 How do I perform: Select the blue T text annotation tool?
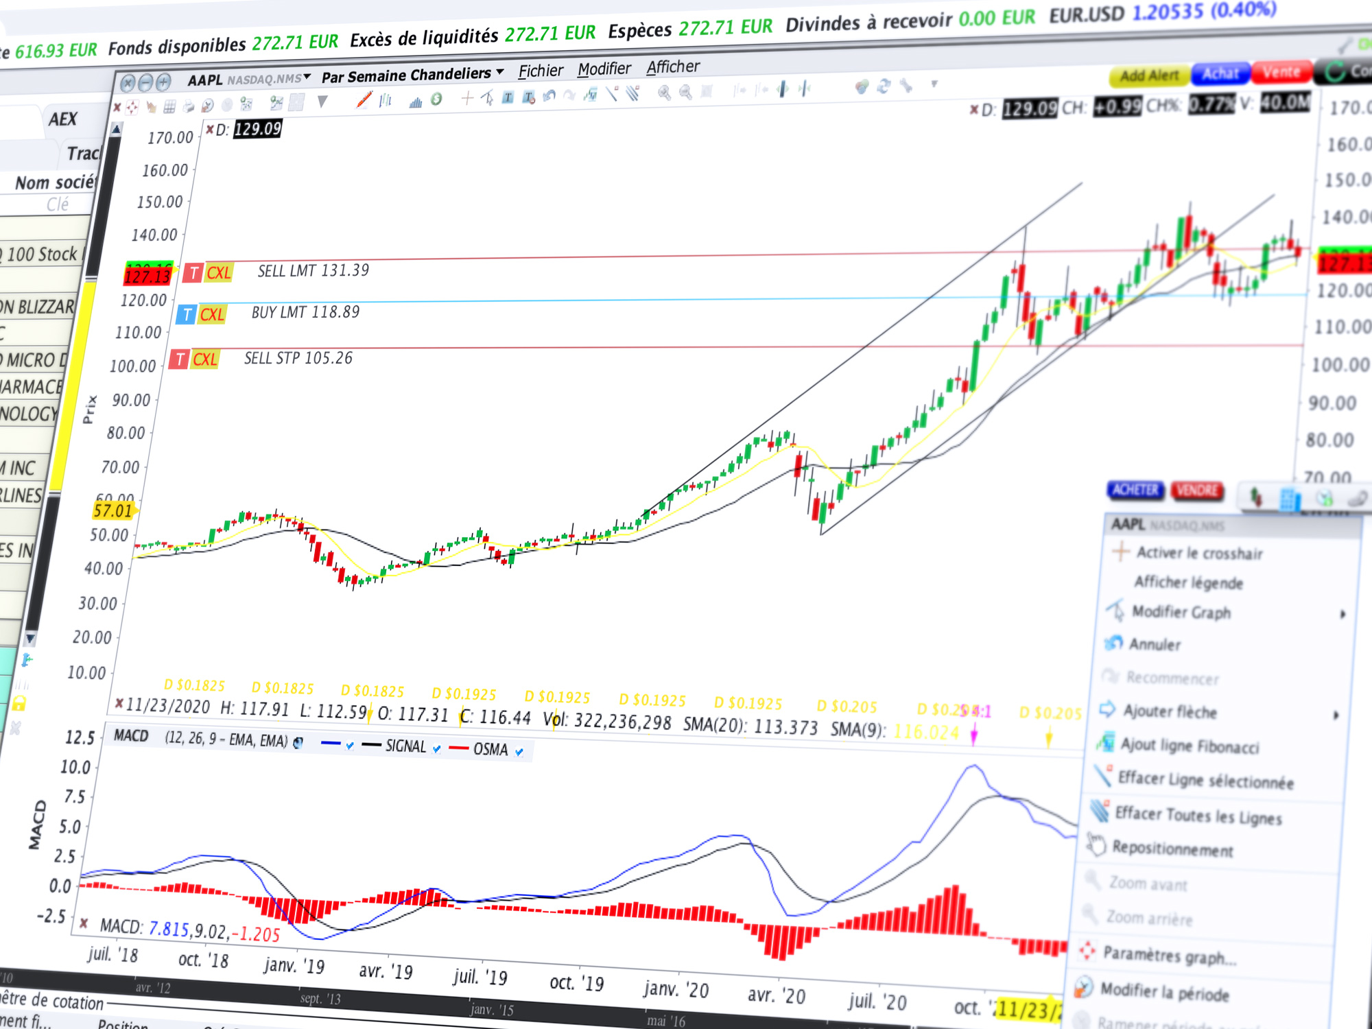[x=508, y=97]
